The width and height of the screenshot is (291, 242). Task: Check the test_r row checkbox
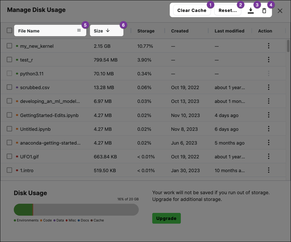9,60
